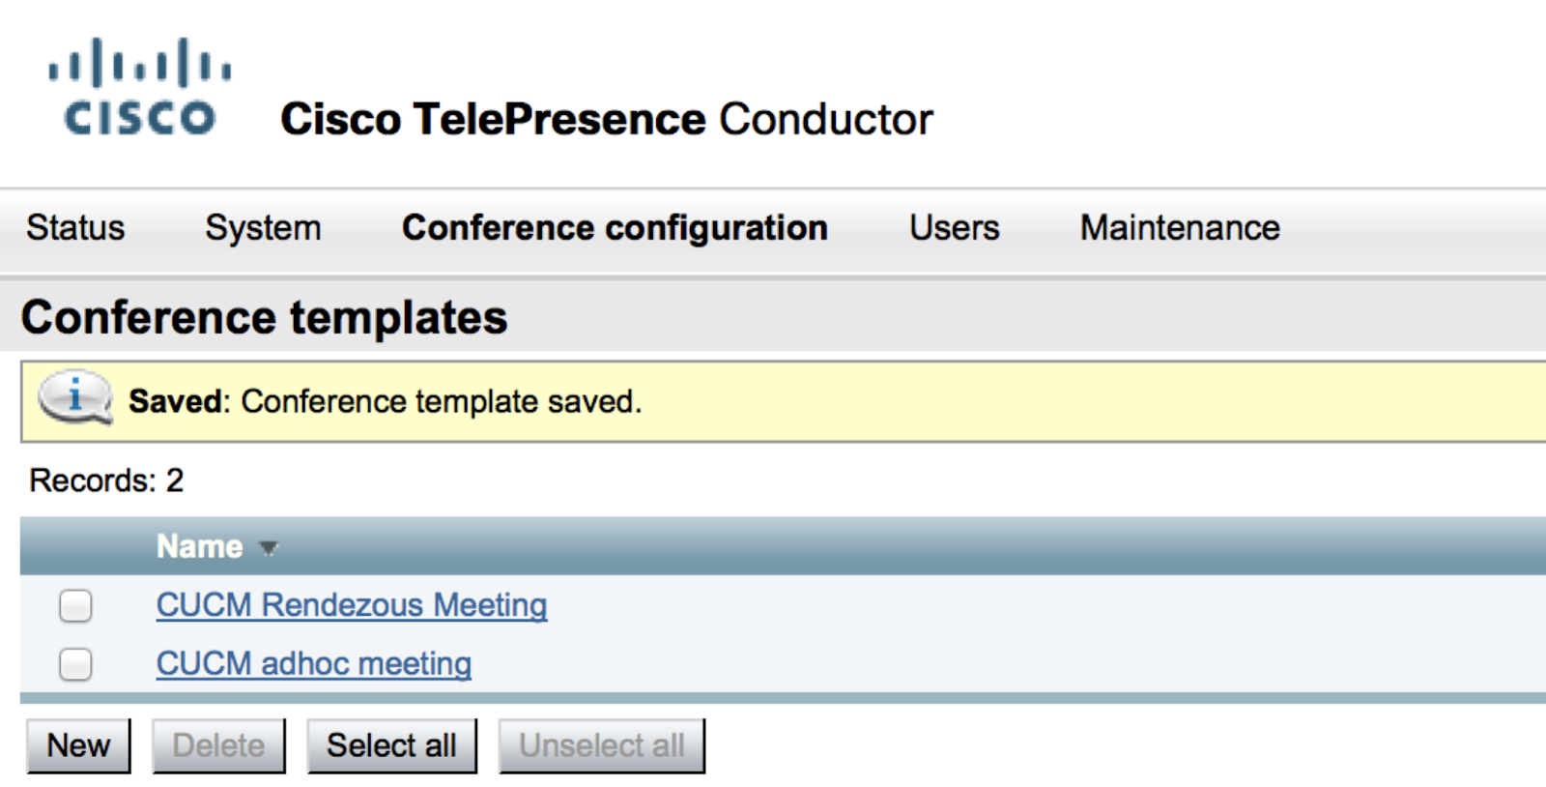
Task: Click the Cisco logo
Action: (140, 87)
